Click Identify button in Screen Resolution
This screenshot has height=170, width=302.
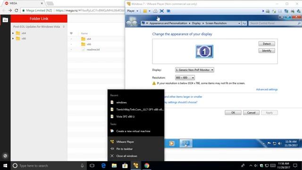[267, 51]
